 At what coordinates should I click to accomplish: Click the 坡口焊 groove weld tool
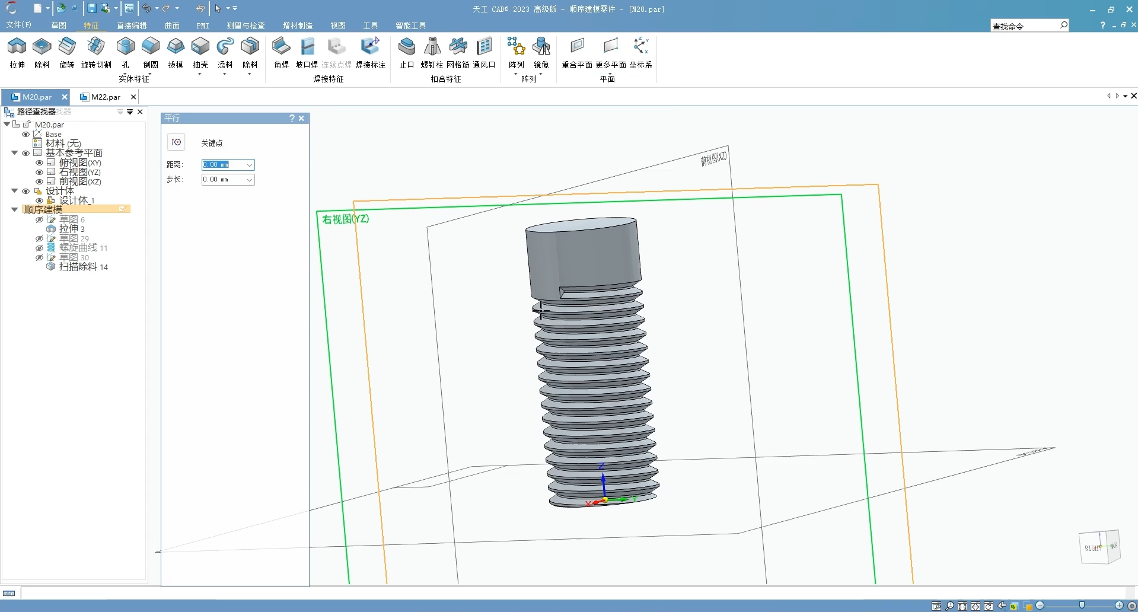click(307, 53)
